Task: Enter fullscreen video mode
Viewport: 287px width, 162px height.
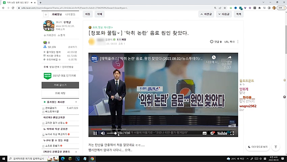Action: tap(232, 133)
